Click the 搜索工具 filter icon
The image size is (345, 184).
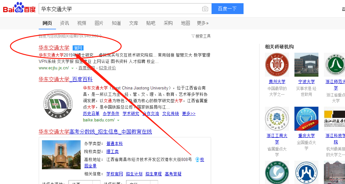tap(193, 36)
